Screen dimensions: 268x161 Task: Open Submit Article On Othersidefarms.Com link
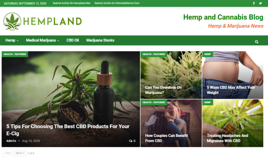[x=117, y=3]
